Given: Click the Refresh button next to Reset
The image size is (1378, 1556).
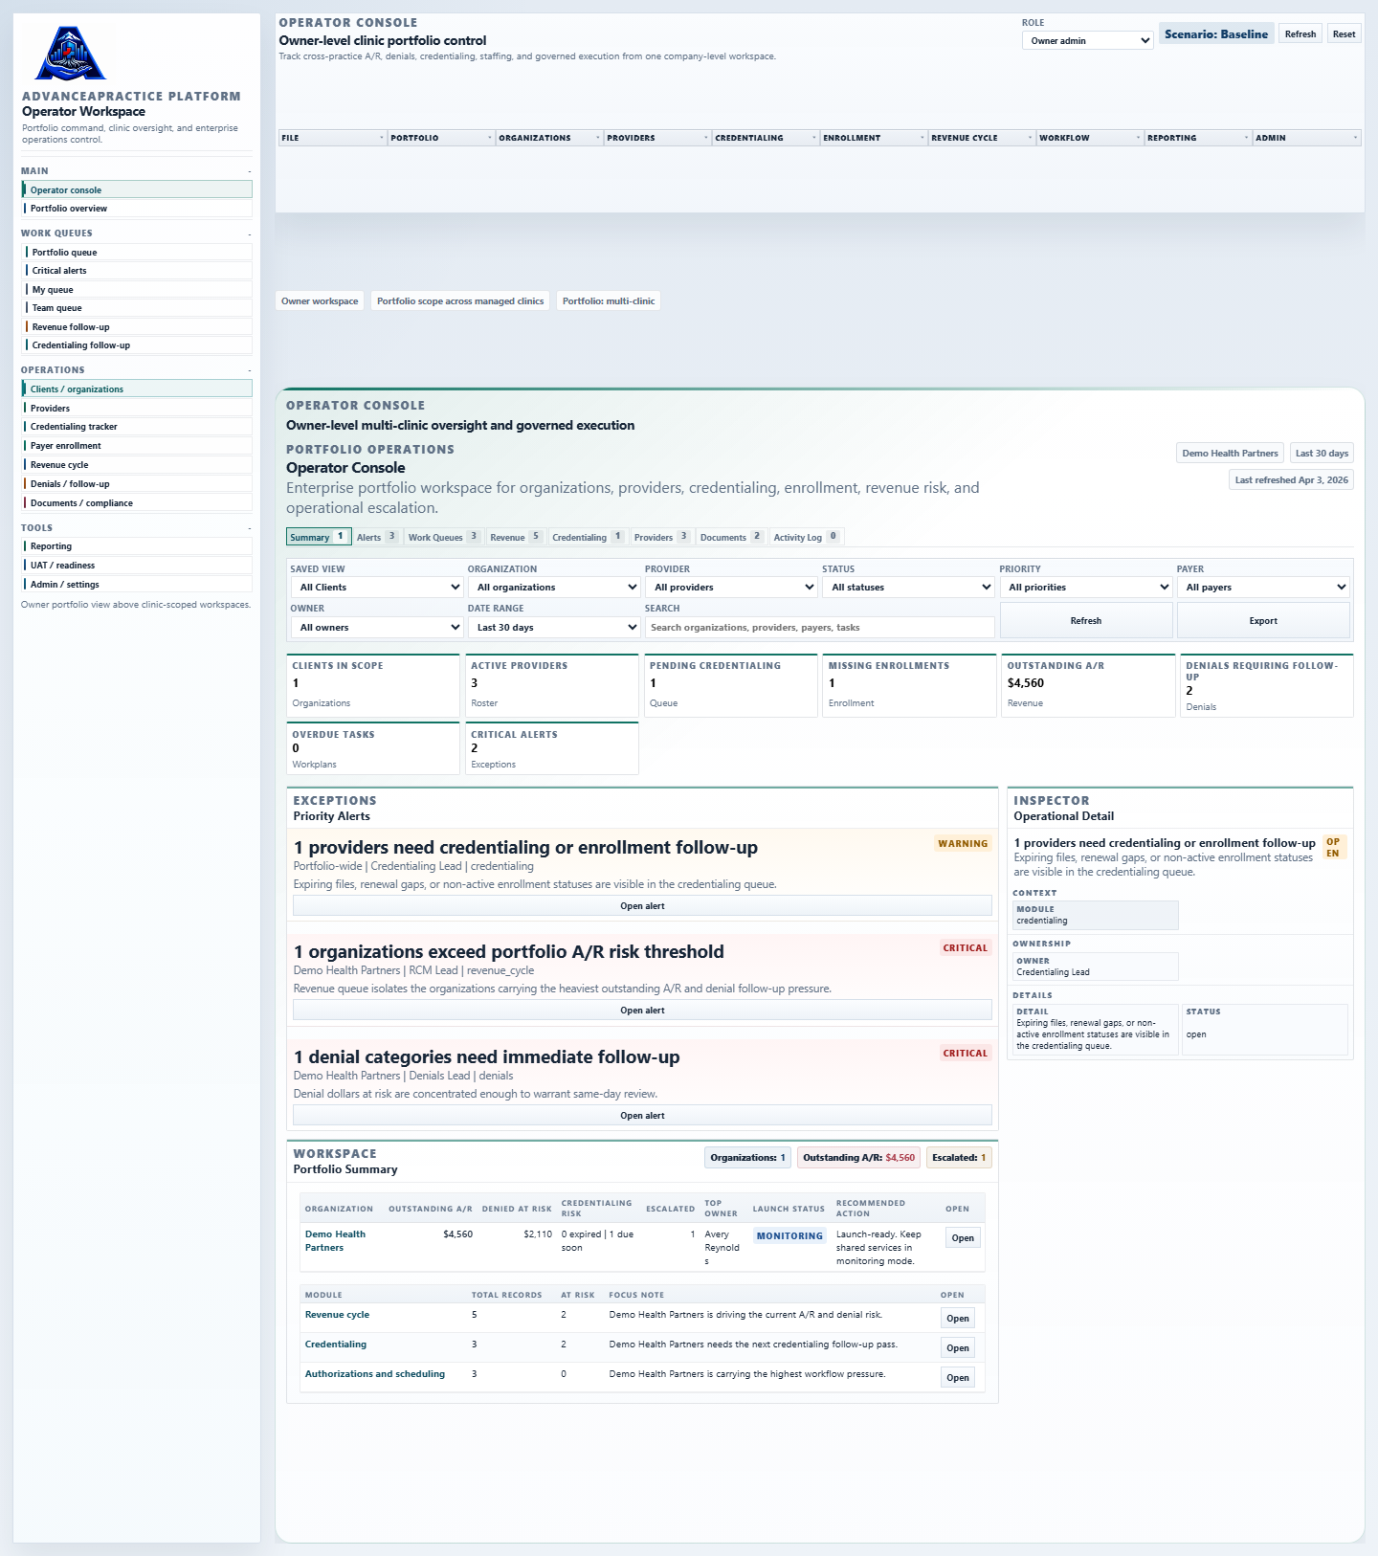Looking at the screenshot, I should tap(1300, 34).
